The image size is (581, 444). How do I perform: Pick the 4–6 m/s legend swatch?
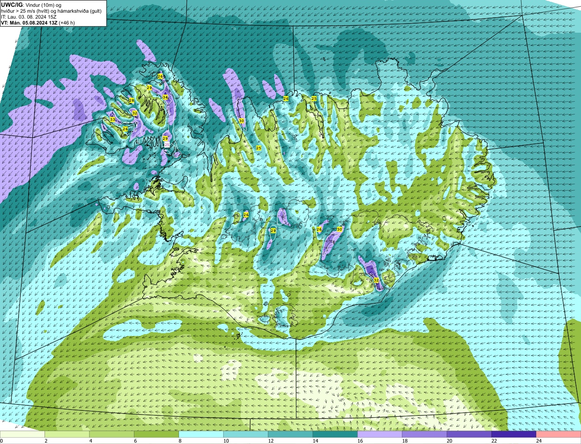click(112, 434)
